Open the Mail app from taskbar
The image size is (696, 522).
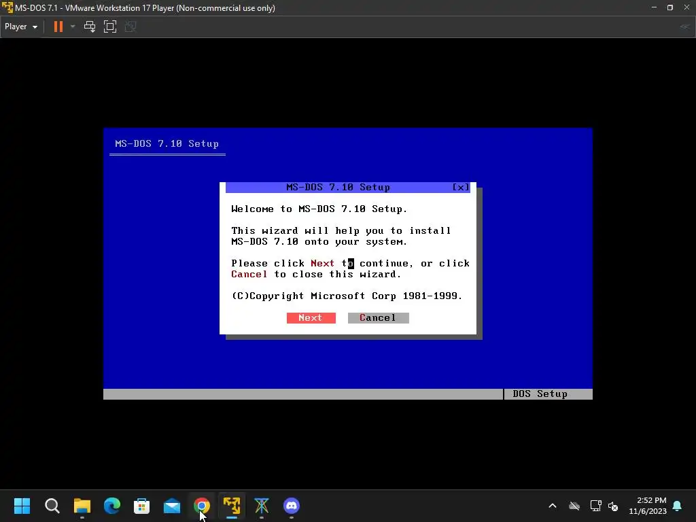(x=172, y=506)
